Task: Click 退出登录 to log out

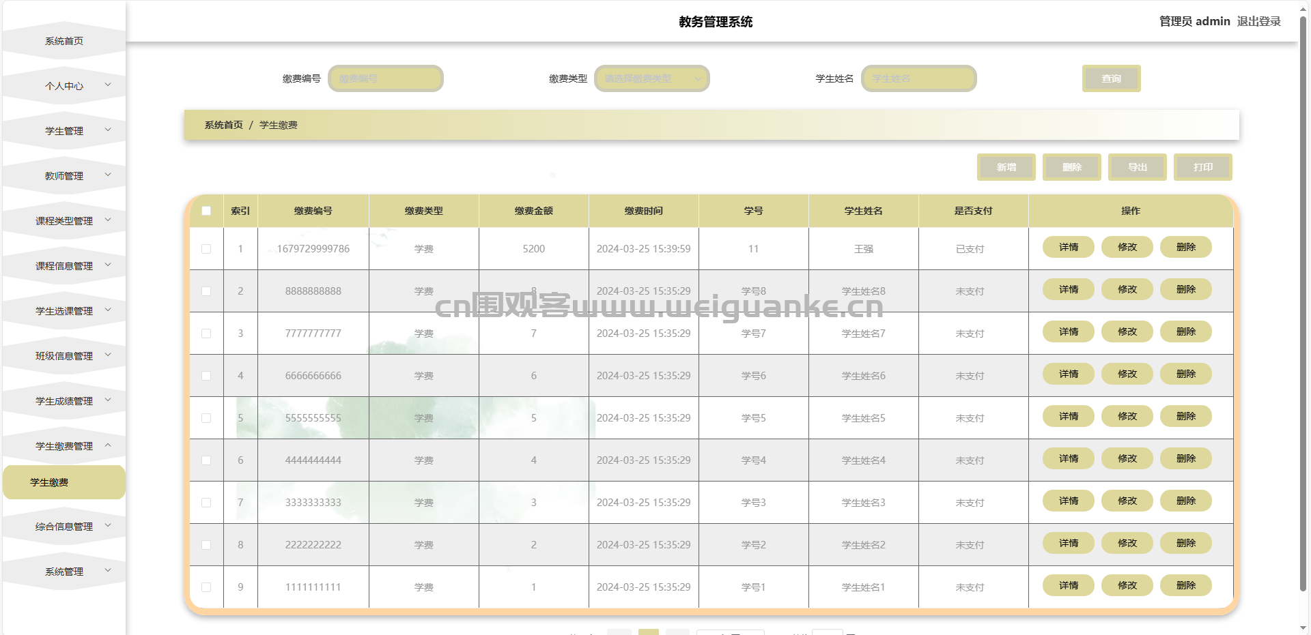Action: [x=1259, y=21]
